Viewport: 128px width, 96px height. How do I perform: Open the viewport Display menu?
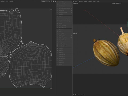(x=85, y=1)
